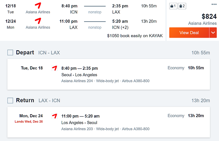The image size is (219, 141).
Task: Click the orange View Deal button
Action: pyautogui.click(x=189, y=33)
